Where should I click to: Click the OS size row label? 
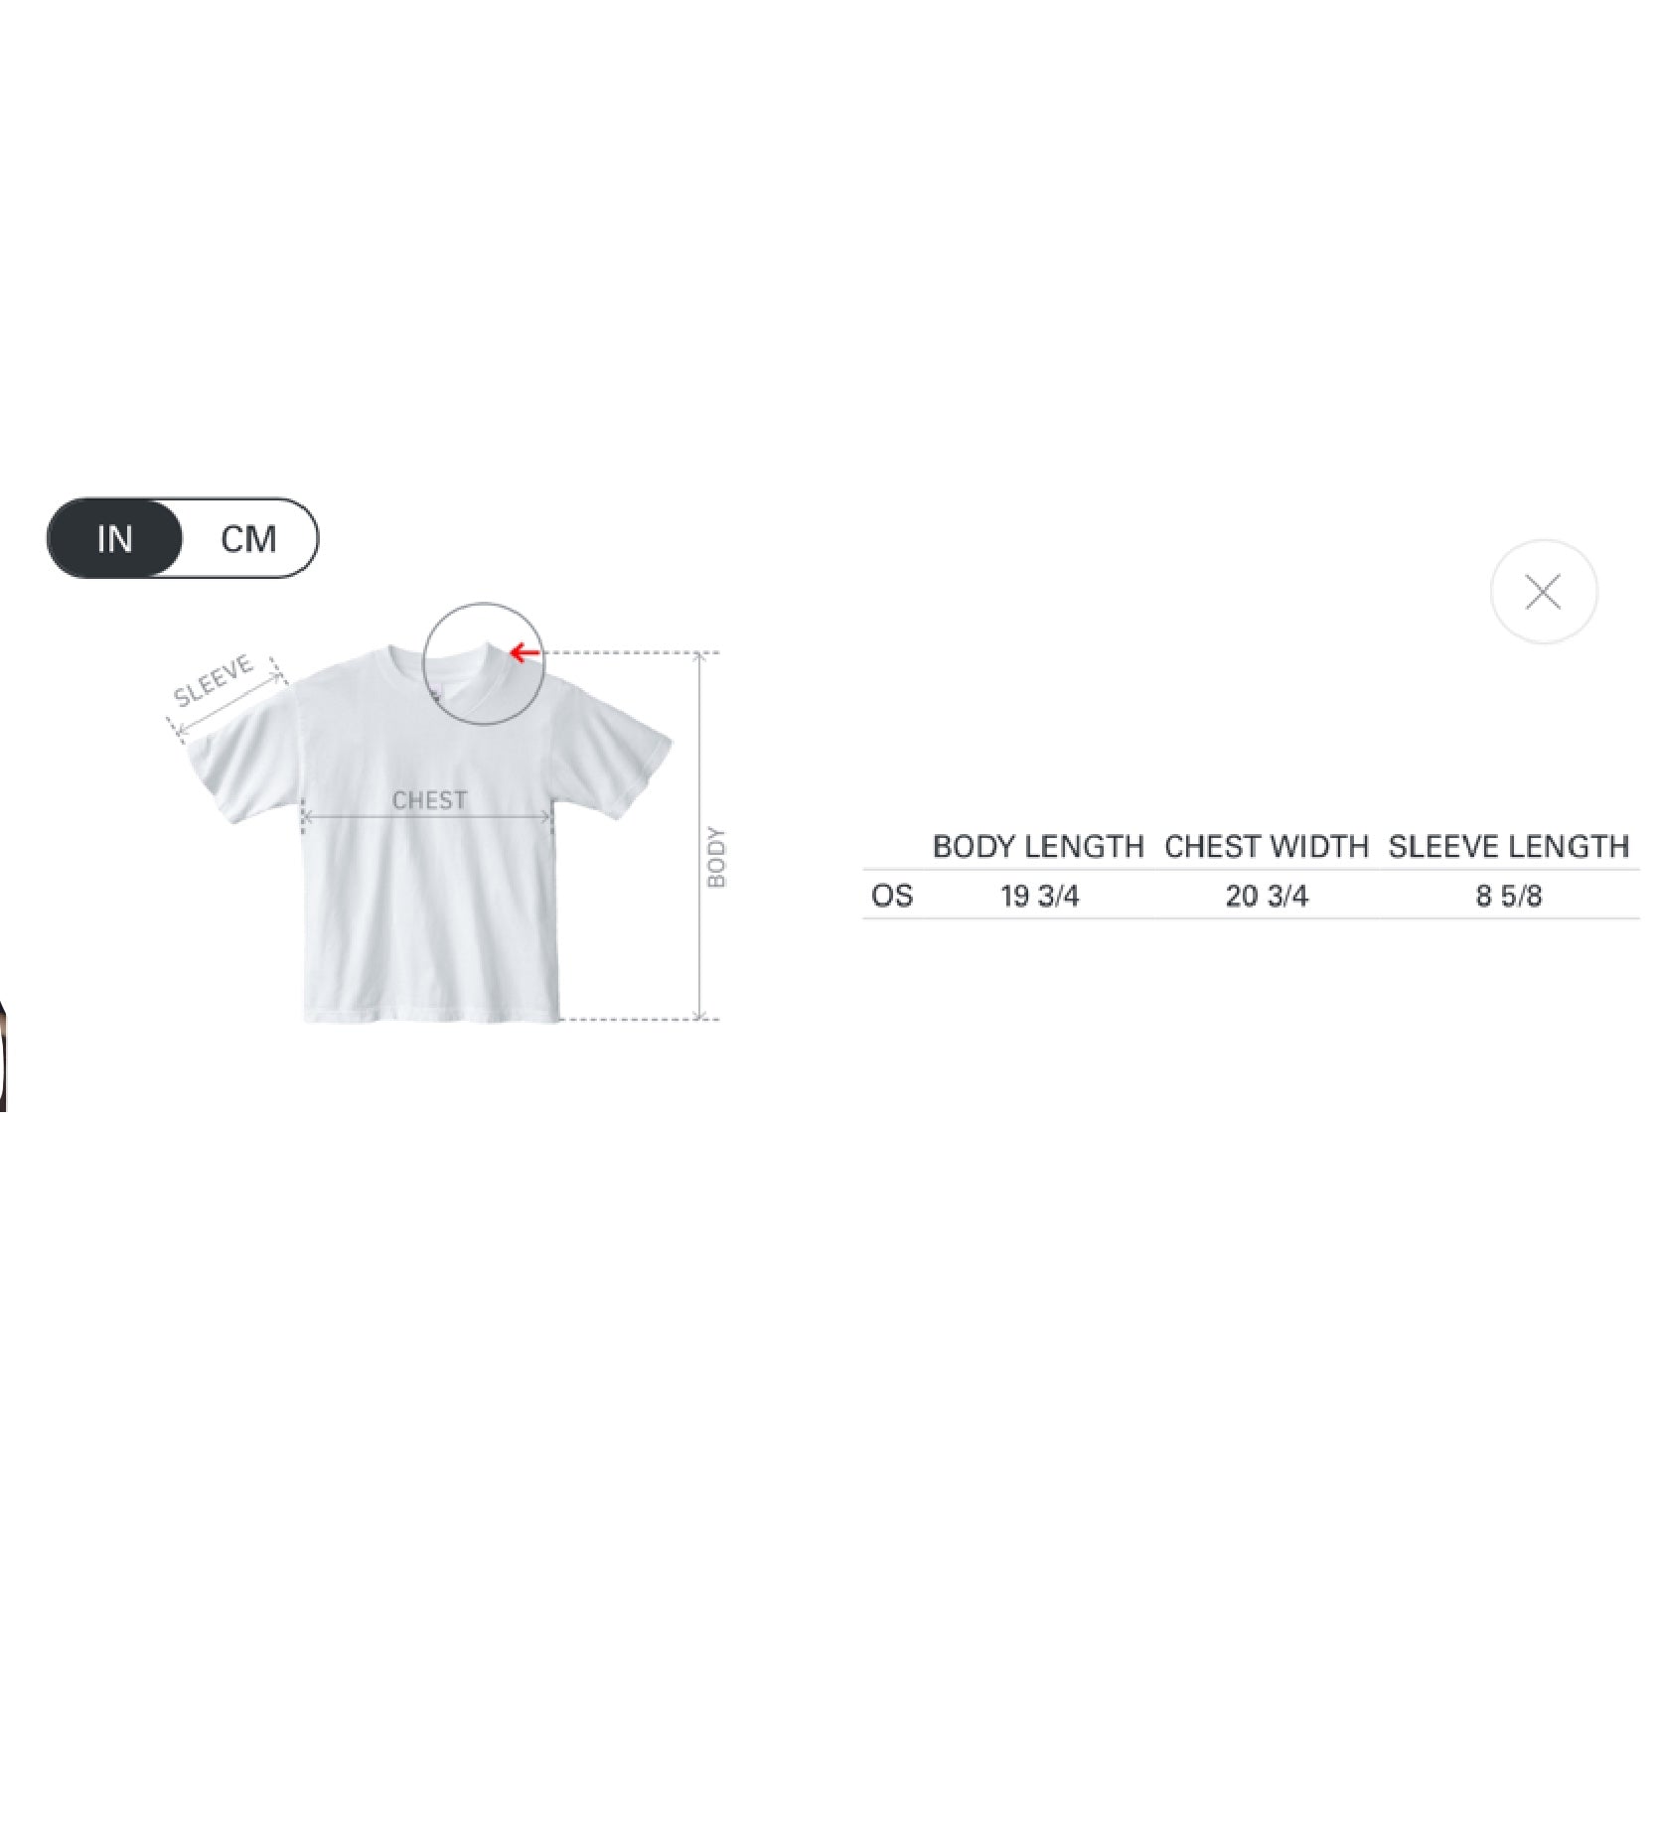coord(892,896)
